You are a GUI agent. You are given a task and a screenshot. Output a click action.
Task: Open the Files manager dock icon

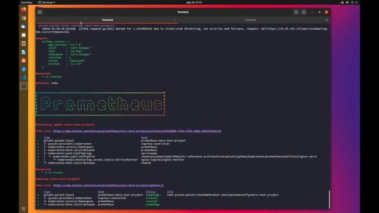click(x=24, y=35)
